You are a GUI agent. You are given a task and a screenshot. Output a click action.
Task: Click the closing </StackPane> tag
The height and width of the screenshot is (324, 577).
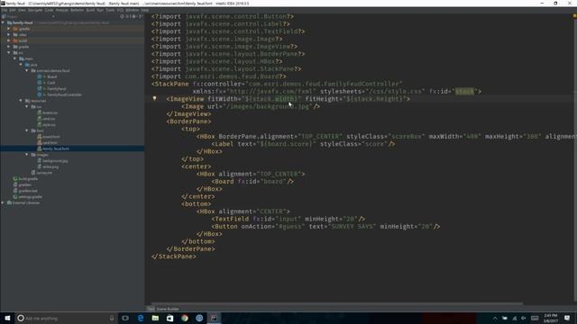173,256
